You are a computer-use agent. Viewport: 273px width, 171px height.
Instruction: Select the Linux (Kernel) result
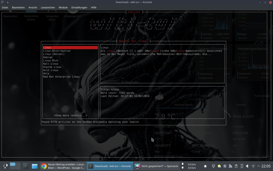(x=54, y=54)
